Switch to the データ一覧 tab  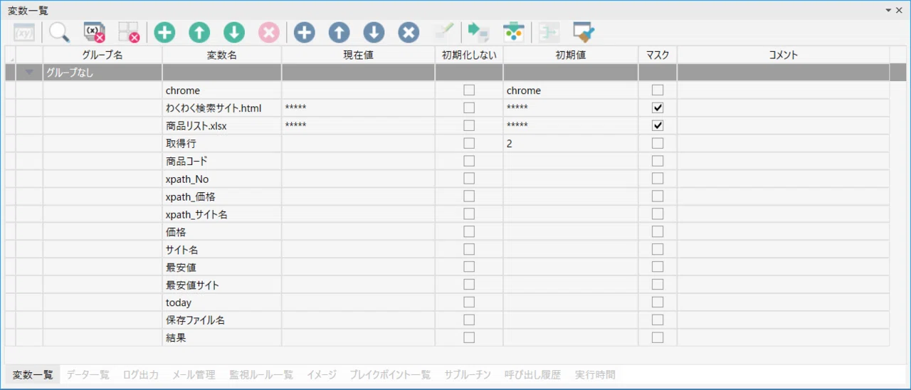[88, 374]
